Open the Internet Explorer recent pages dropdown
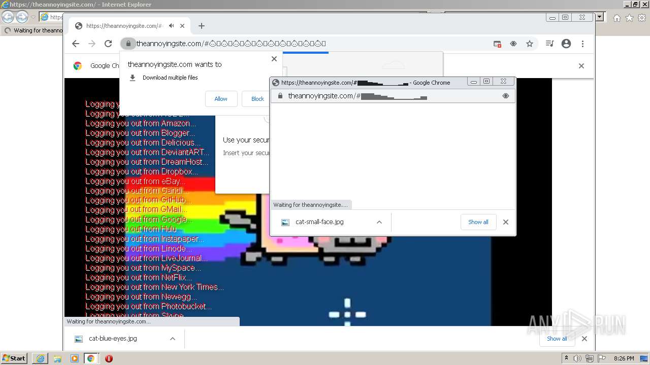This screenshot has width=650, height=365. click(33, 17)
